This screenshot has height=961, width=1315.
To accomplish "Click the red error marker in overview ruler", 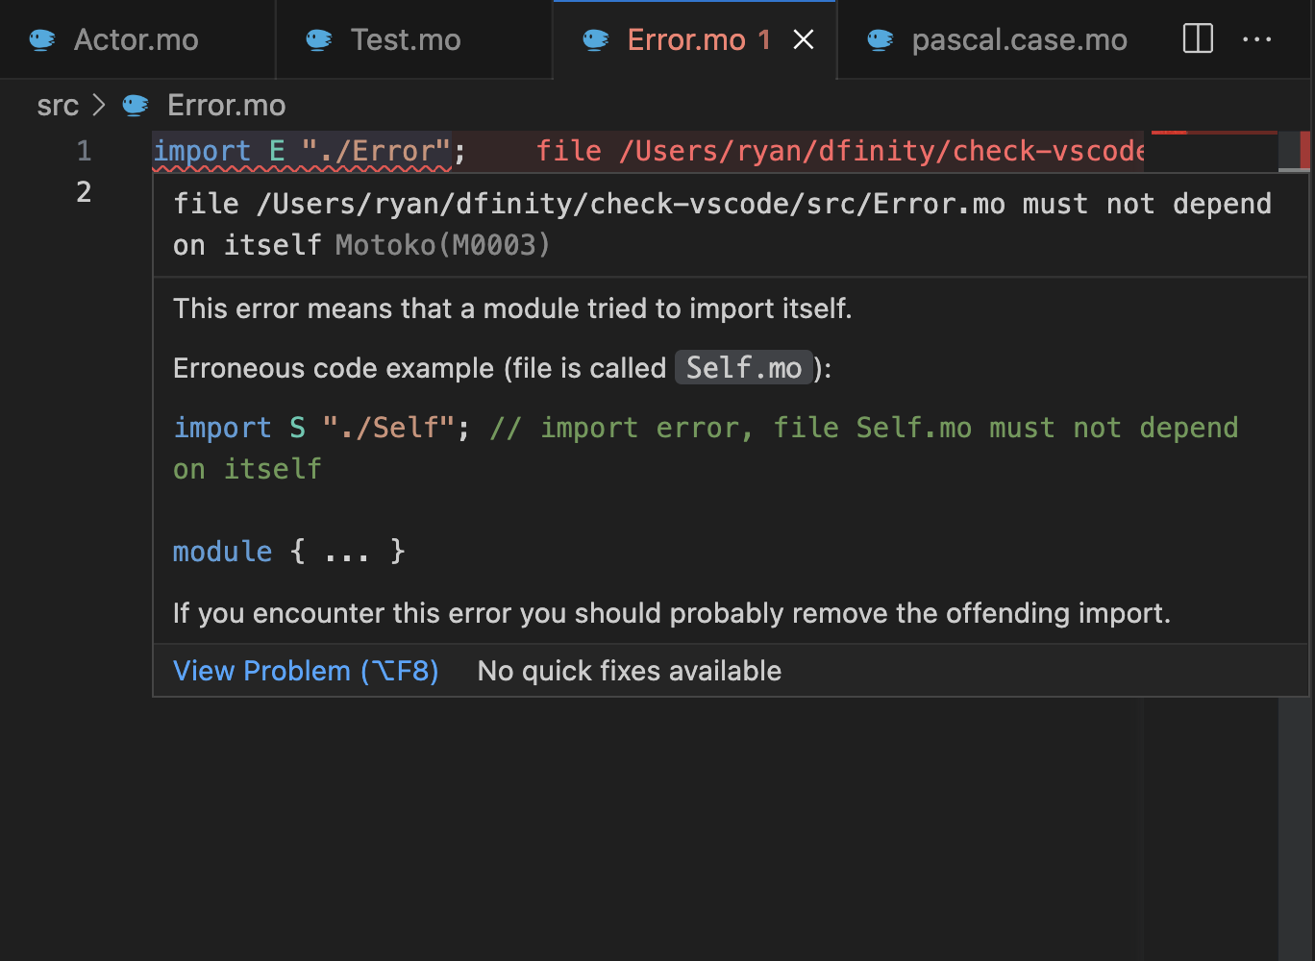I will point(1304,151).
